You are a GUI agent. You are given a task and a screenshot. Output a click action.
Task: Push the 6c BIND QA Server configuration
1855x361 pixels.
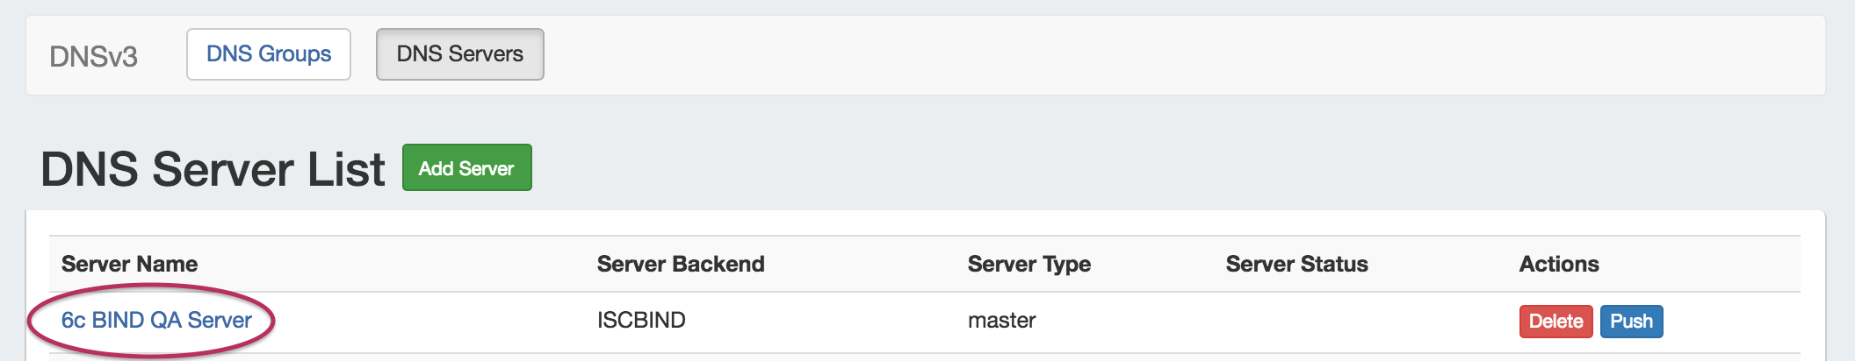pyautogui.click(x=1631, y=322)
